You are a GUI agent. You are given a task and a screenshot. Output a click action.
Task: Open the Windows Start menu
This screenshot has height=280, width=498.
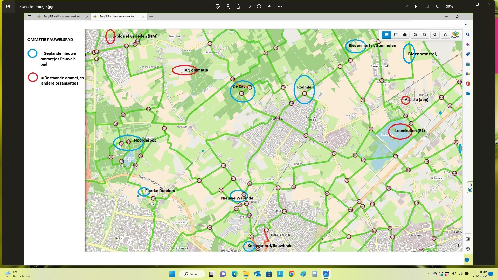pyautogui.click(x=172, y=274)
